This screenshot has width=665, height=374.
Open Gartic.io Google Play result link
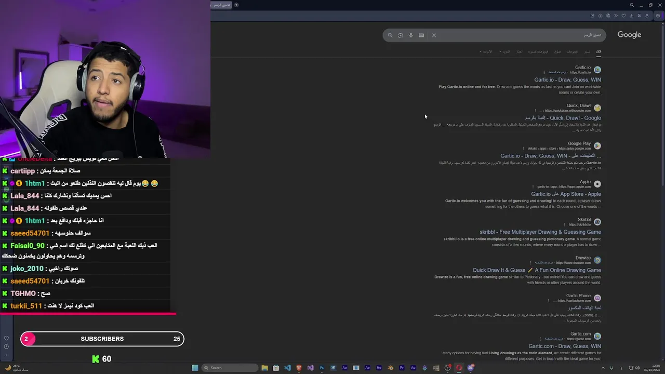click(551, 156)
